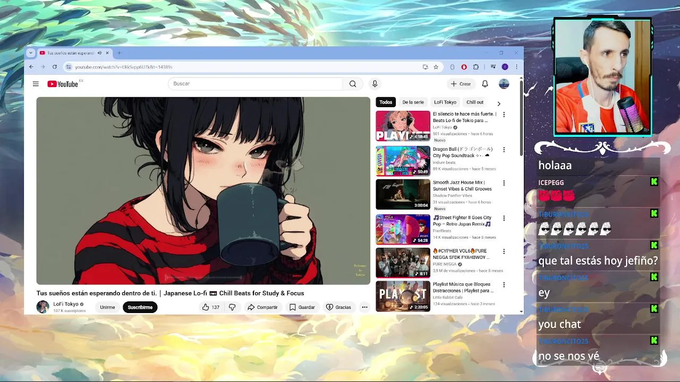Click the install/cast icon in address bar

[425, 67]
